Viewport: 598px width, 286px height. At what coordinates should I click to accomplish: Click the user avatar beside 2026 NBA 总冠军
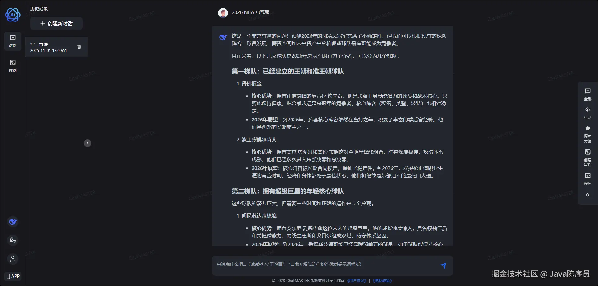(x=223, y=13)
